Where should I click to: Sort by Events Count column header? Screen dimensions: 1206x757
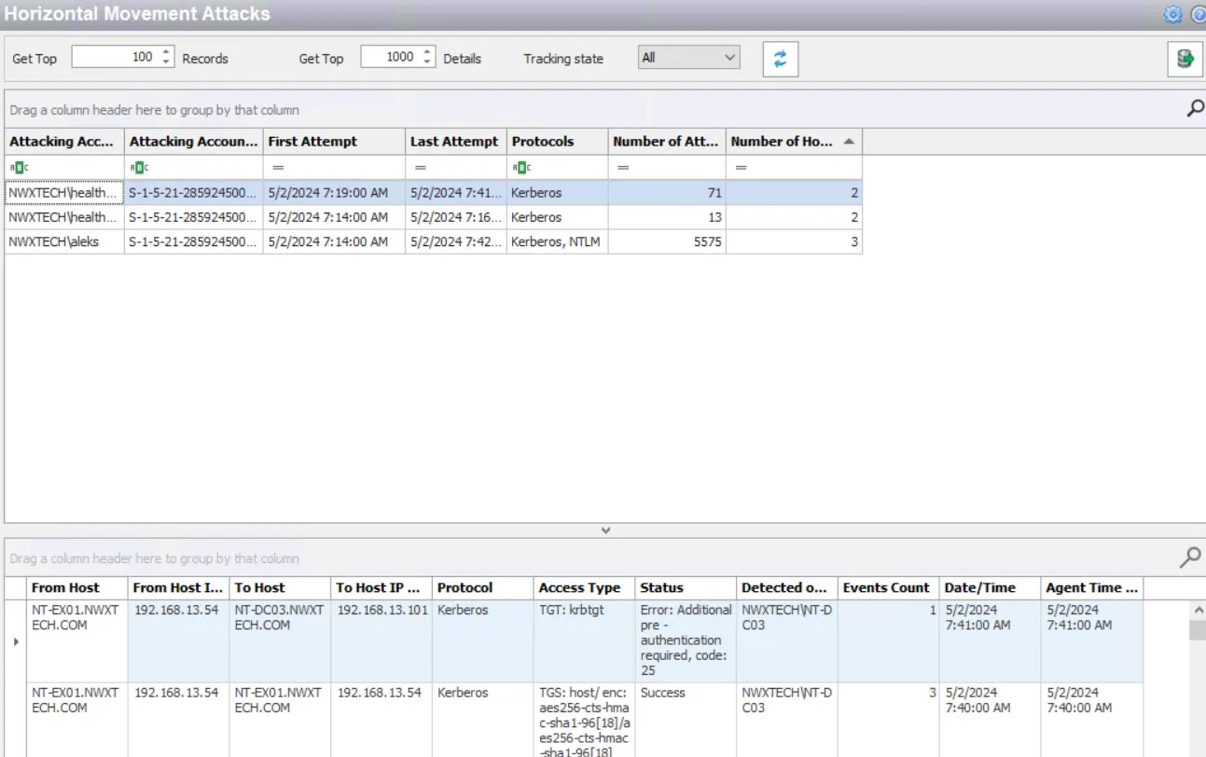click(888, 587)
